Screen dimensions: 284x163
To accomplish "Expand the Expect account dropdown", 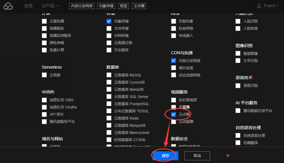I will click(271, 6).
